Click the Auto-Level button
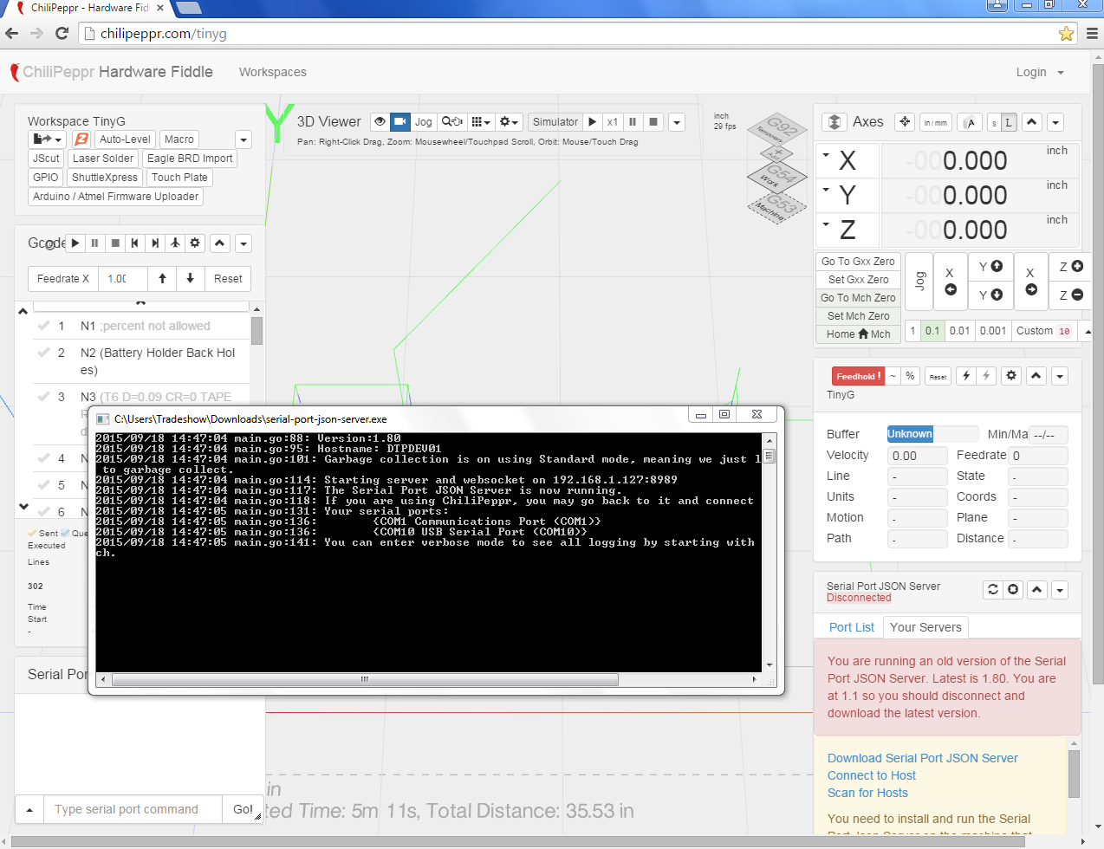The height and width of the screenshot is (849, 1104). 125,139
